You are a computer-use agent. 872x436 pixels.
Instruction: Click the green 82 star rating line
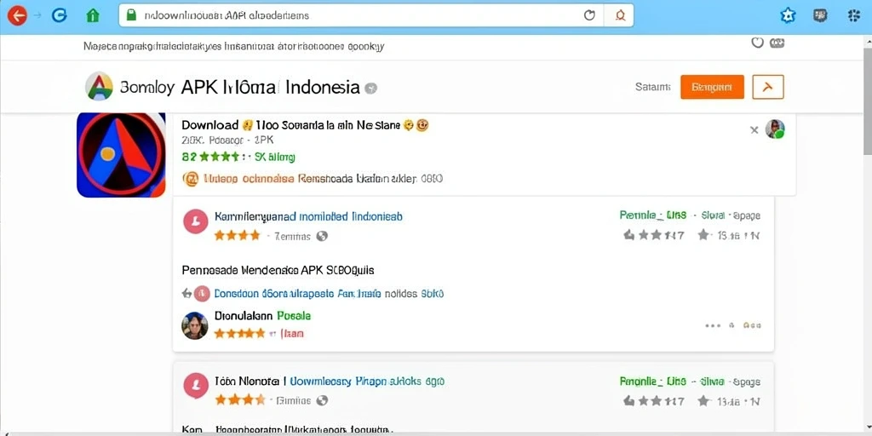[238, 157]
